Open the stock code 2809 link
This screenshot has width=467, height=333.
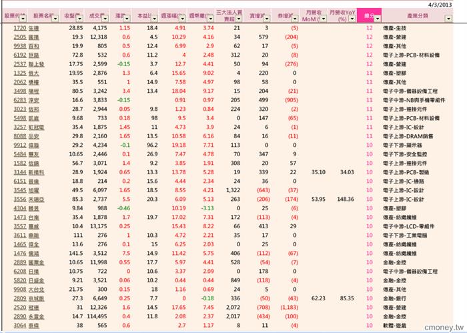pos(20,298)
